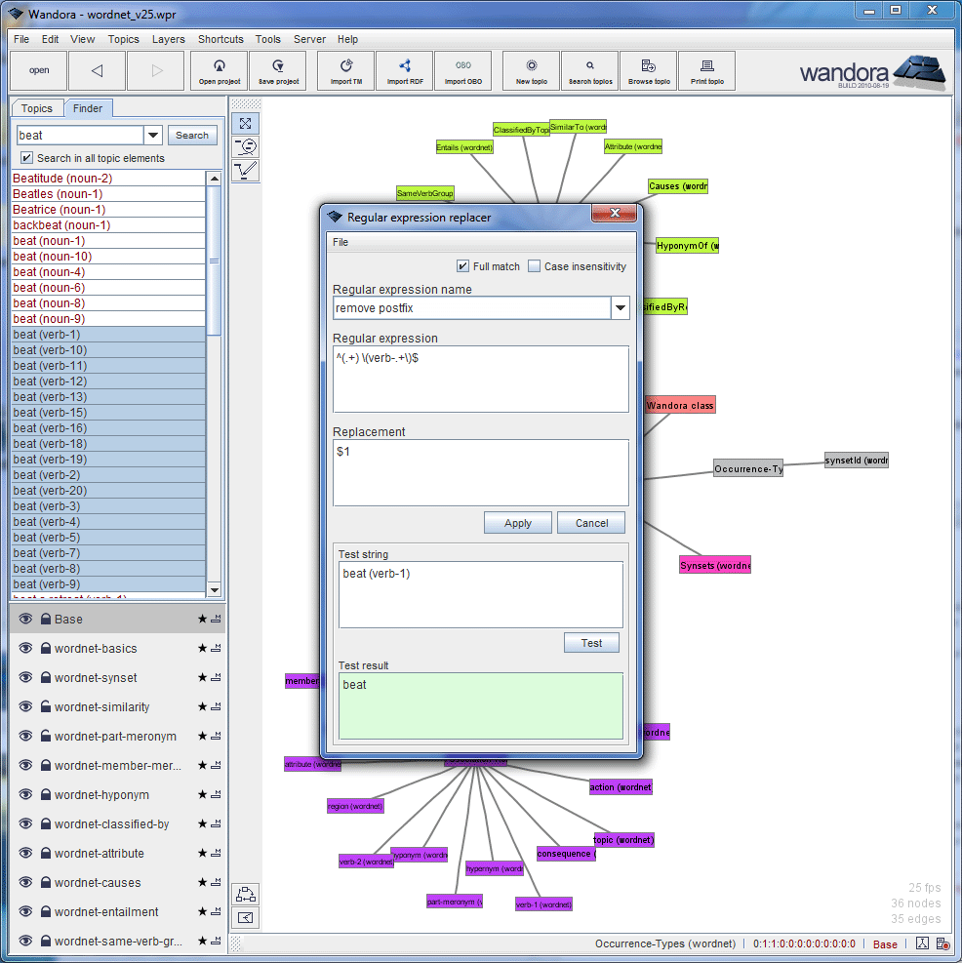Save project using the toolbar icon
Viewport: 962px width, 963px height.
point(276,70)
